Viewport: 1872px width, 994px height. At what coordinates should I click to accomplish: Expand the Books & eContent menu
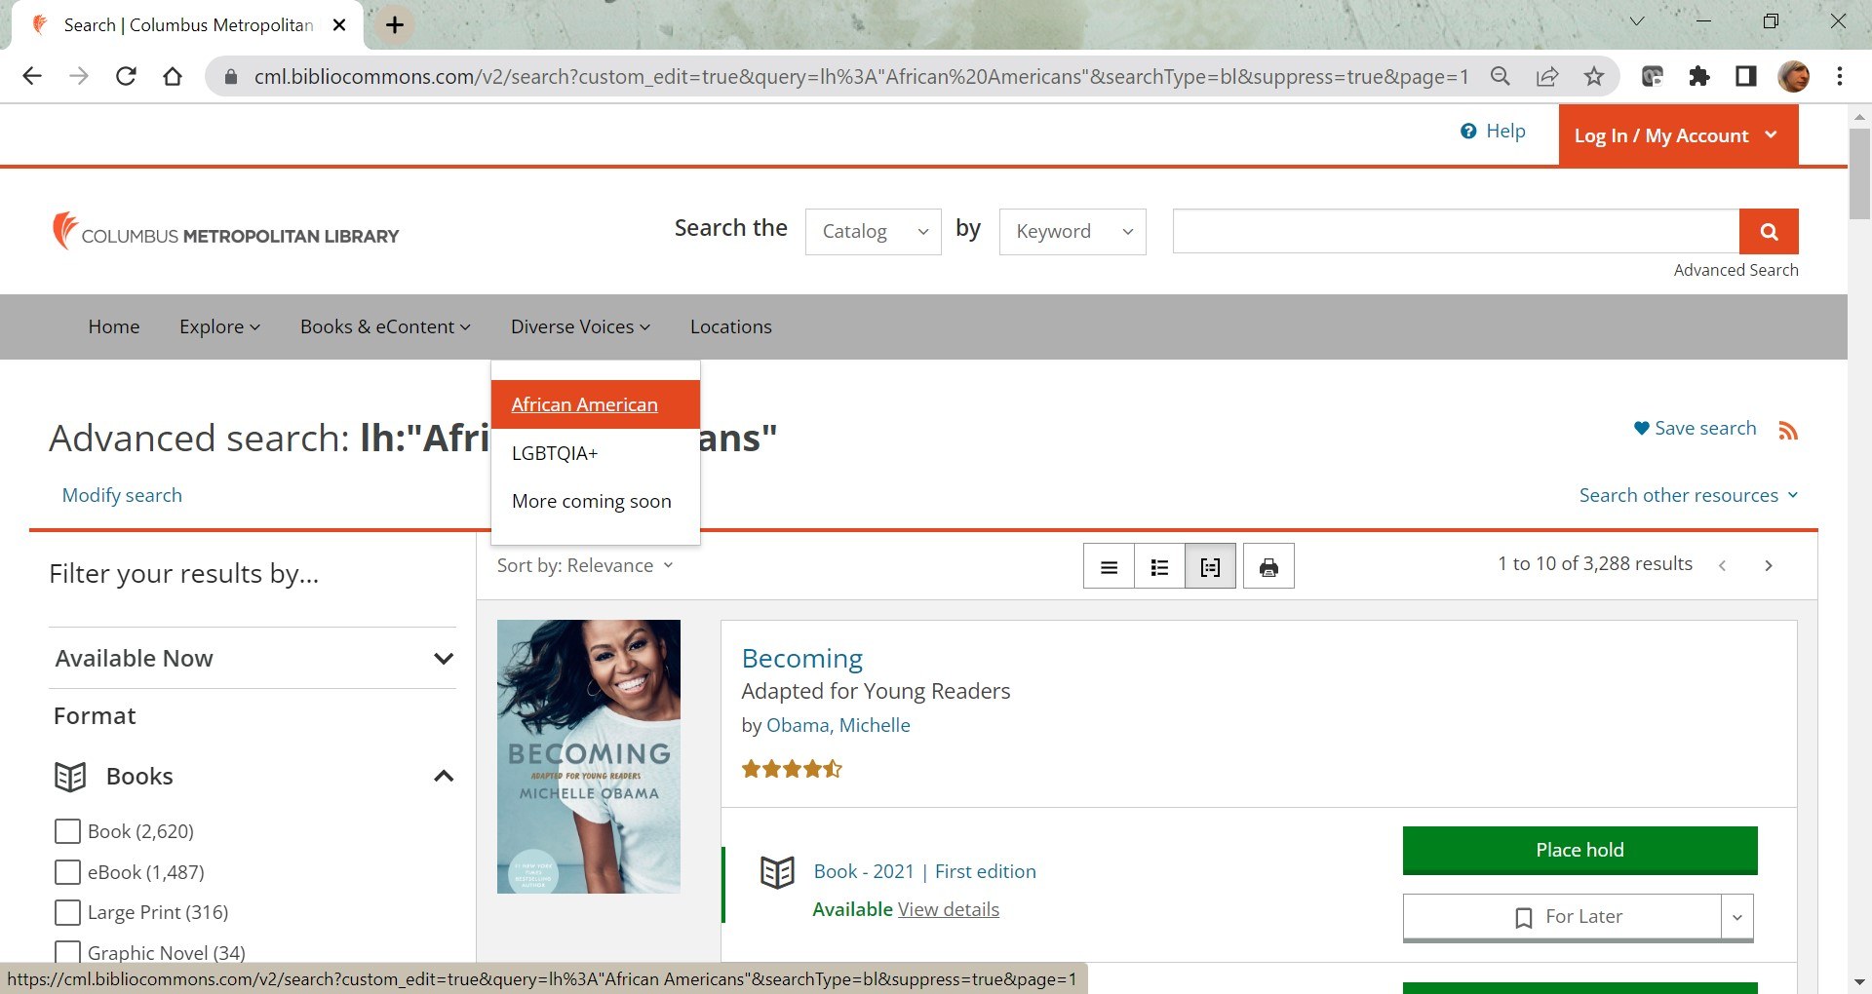click(x=385, y=326)
